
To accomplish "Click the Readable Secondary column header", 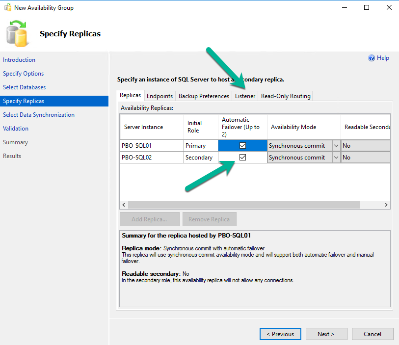I will pos(366,127).
